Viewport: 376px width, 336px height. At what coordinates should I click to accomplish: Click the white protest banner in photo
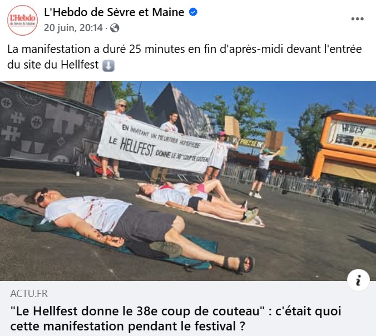point(157,144)
